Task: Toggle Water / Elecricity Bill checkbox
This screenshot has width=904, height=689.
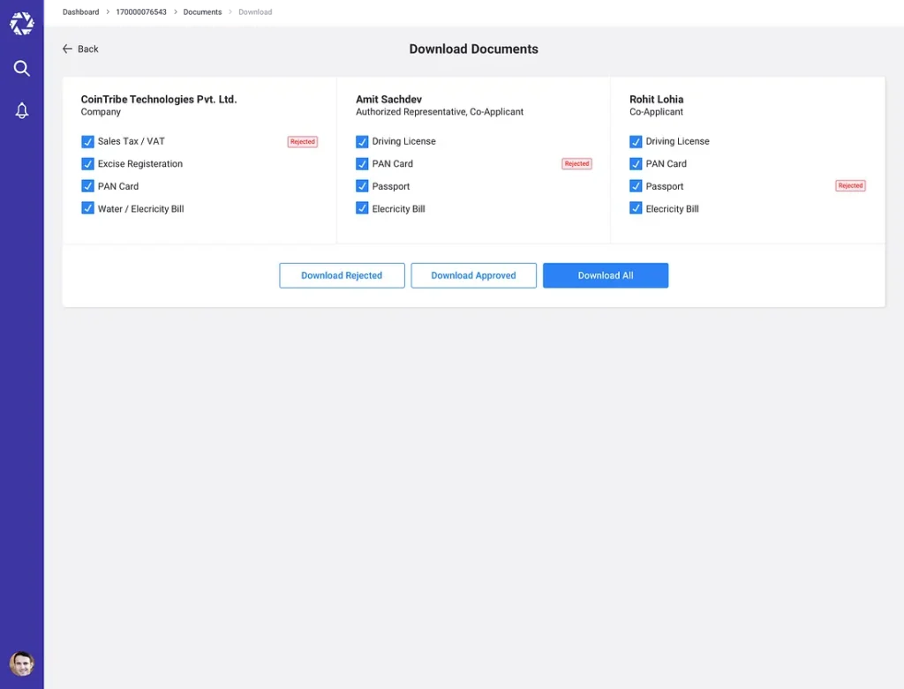Action: [87, 209]
